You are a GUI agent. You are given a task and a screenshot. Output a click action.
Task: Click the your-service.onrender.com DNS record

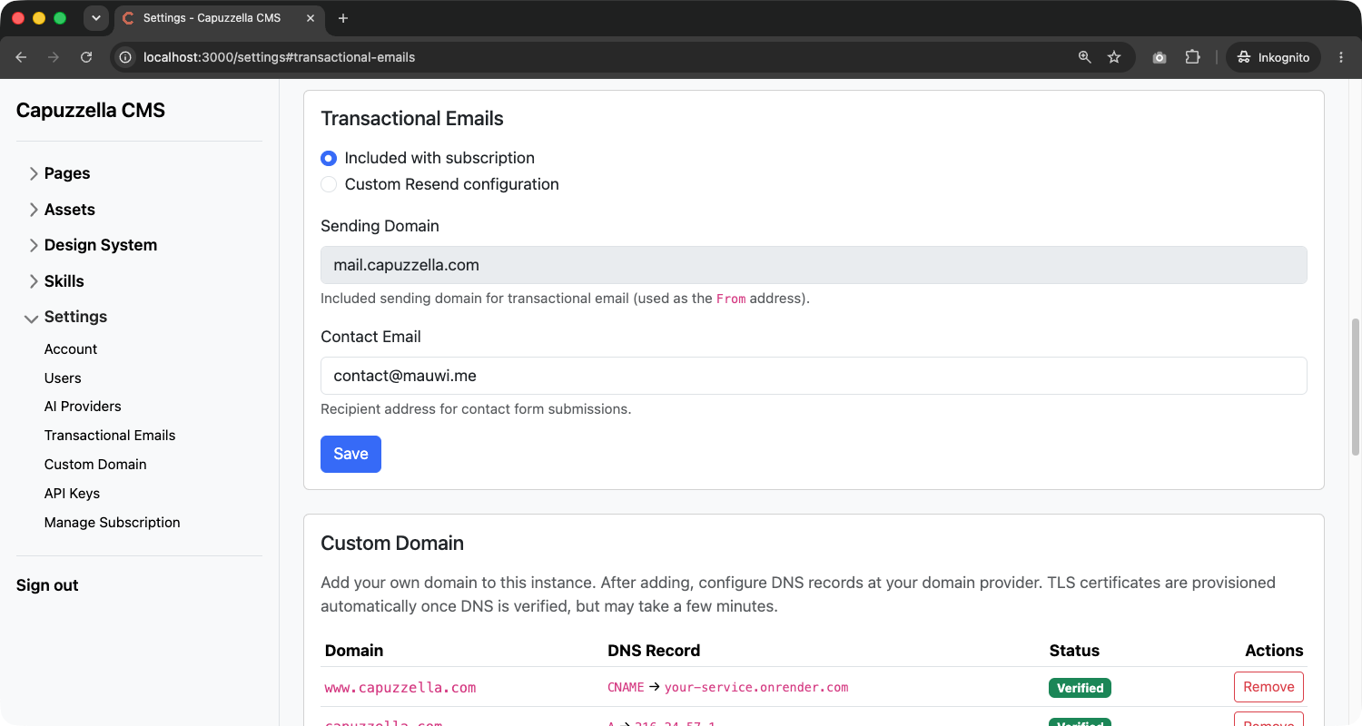[x=756, y=688]
